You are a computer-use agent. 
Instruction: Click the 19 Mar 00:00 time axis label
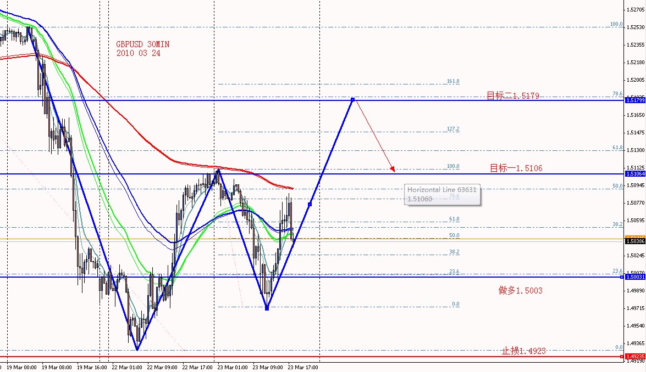click(x=21, y=367)
